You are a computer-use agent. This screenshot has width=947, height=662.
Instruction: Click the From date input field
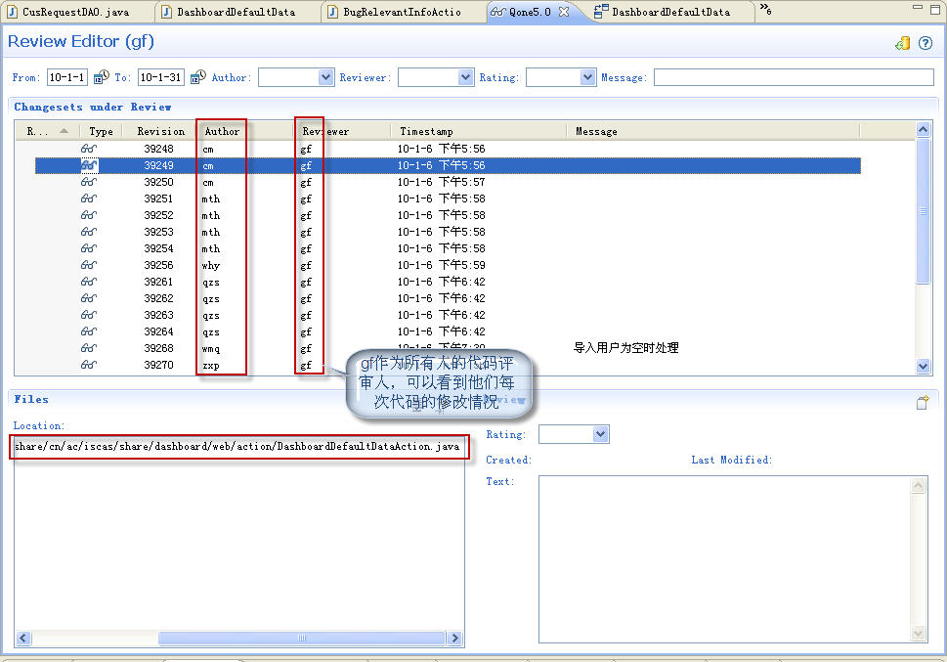pyautogui.click(x=67, y=77)
